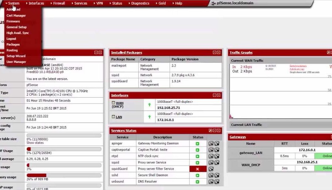Stop the captiveportal service
The width and height of the screenshot is (332, 190).
tap(217, 150)
